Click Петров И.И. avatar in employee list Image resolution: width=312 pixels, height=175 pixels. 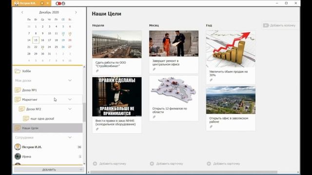18,147
